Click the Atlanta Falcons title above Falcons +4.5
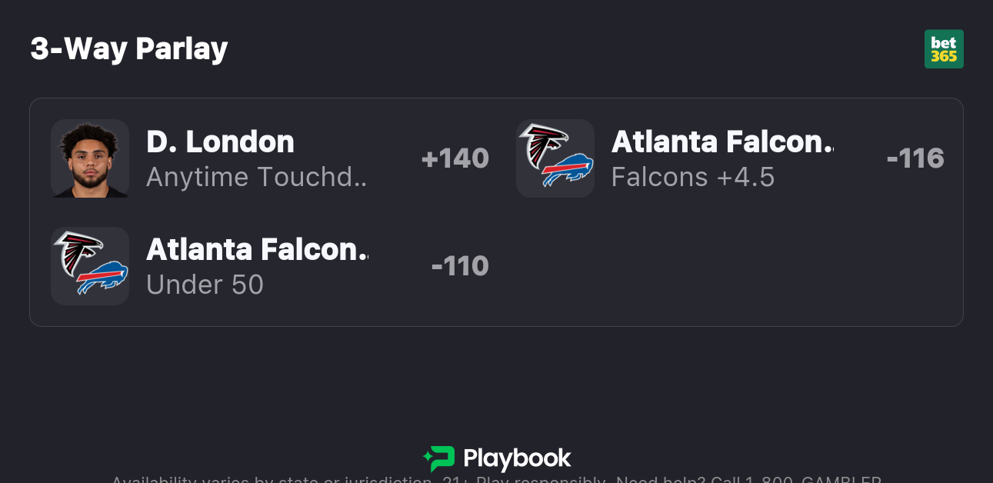This screenshot has height=483, width=993. click(x=722, y=142)
